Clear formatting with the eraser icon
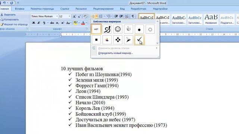239x134 pixels. point(85,16)
